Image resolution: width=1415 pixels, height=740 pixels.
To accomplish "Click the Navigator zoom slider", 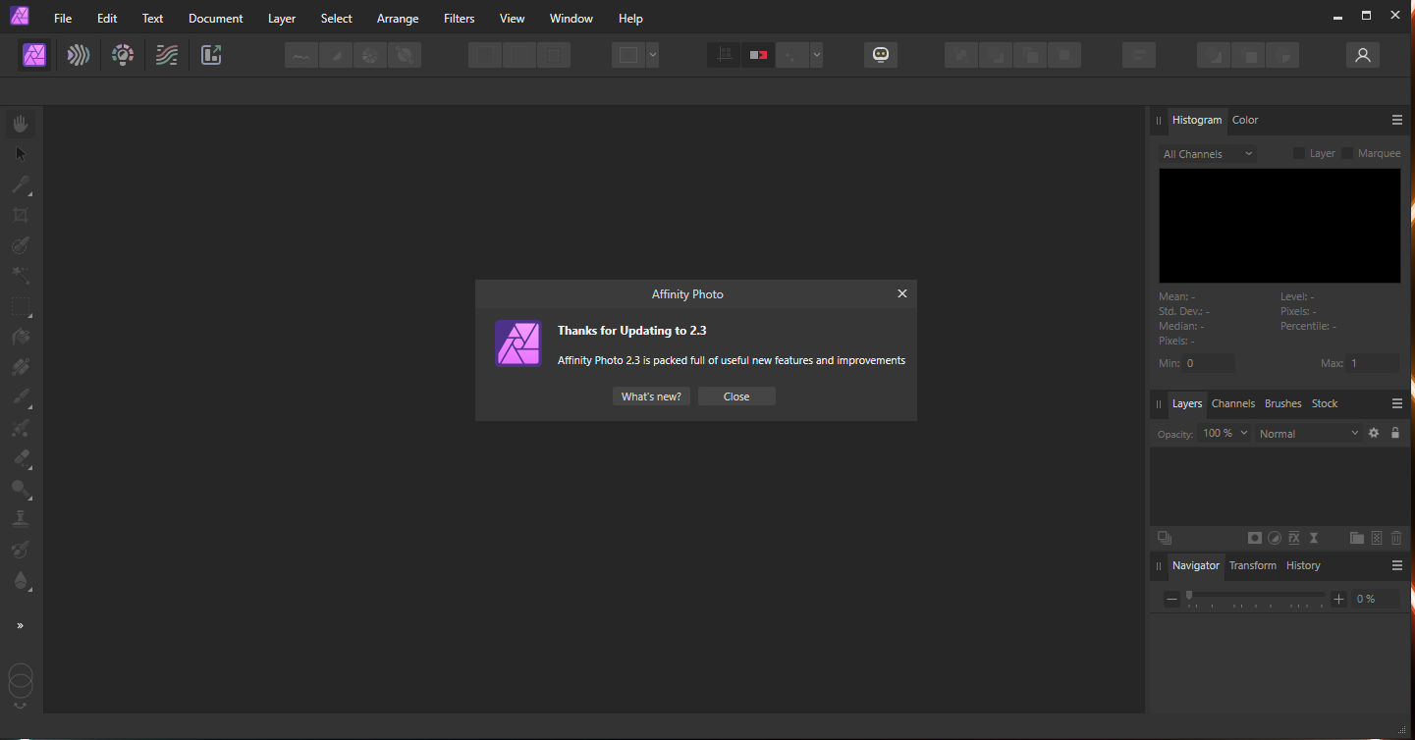I will (x=1256, y=597).
